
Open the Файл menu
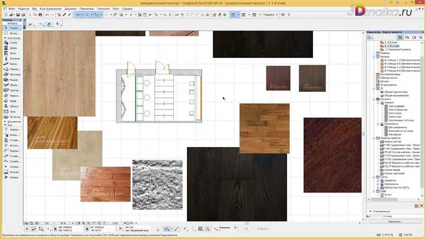point(12,9)
